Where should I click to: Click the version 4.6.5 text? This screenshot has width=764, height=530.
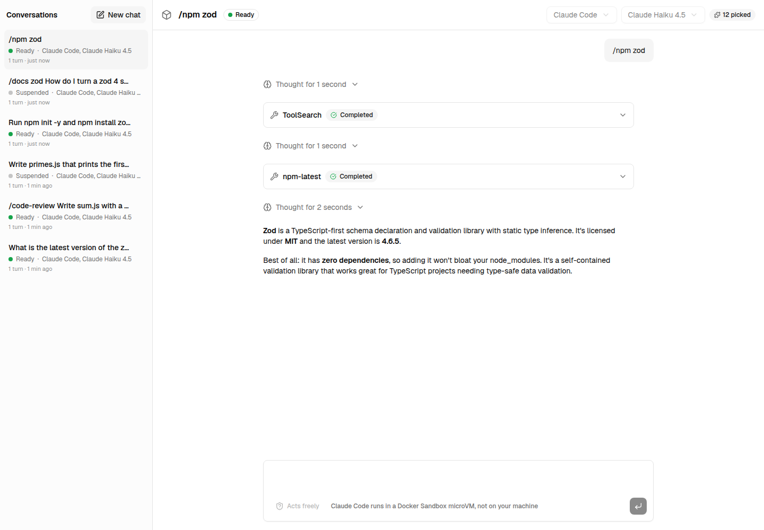(390, 241)
